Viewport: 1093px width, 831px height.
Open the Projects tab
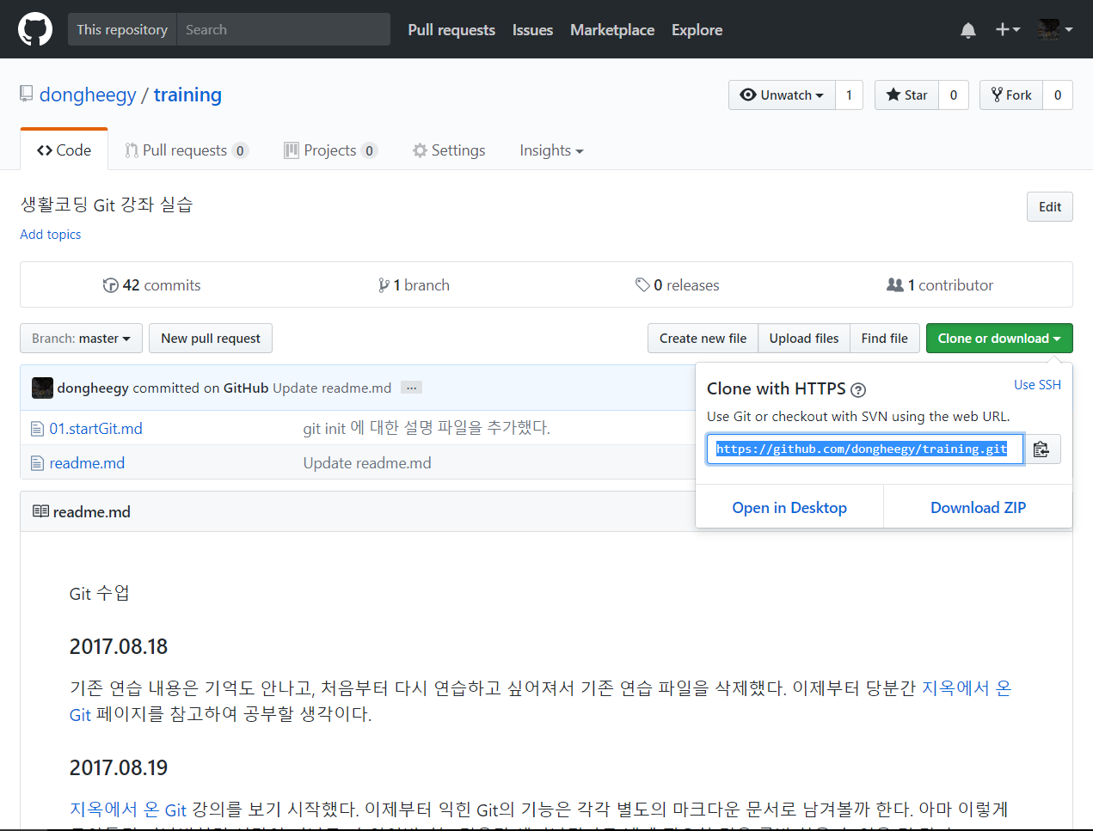point(330,150)
